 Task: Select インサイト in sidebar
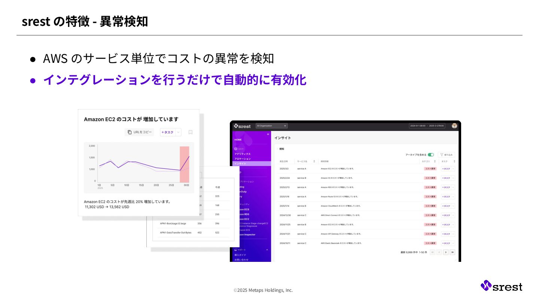pos(252,163)
